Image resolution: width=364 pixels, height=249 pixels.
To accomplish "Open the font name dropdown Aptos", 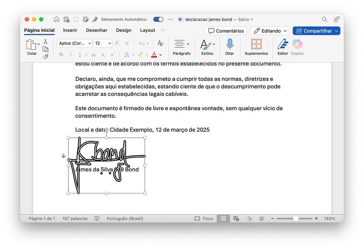I will tap(74, 43).
